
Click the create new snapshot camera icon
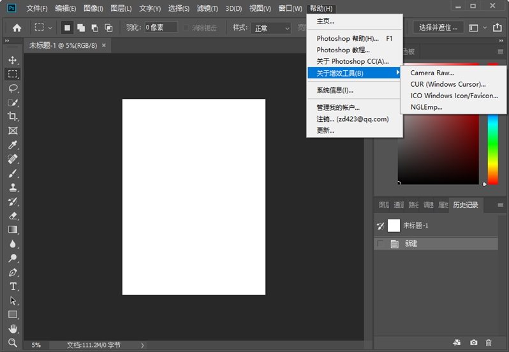(474, 342)
